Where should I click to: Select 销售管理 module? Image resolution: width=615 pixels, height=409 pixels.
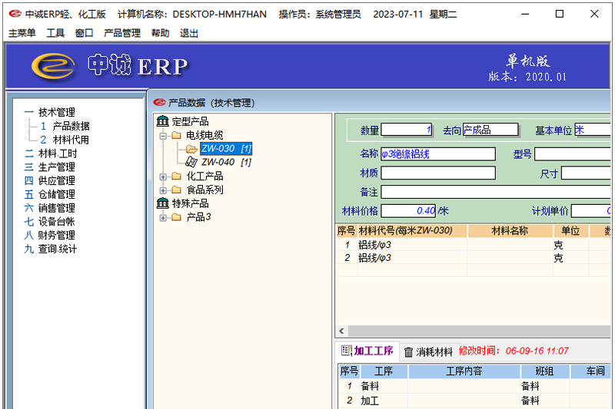(x=56, y=208)
